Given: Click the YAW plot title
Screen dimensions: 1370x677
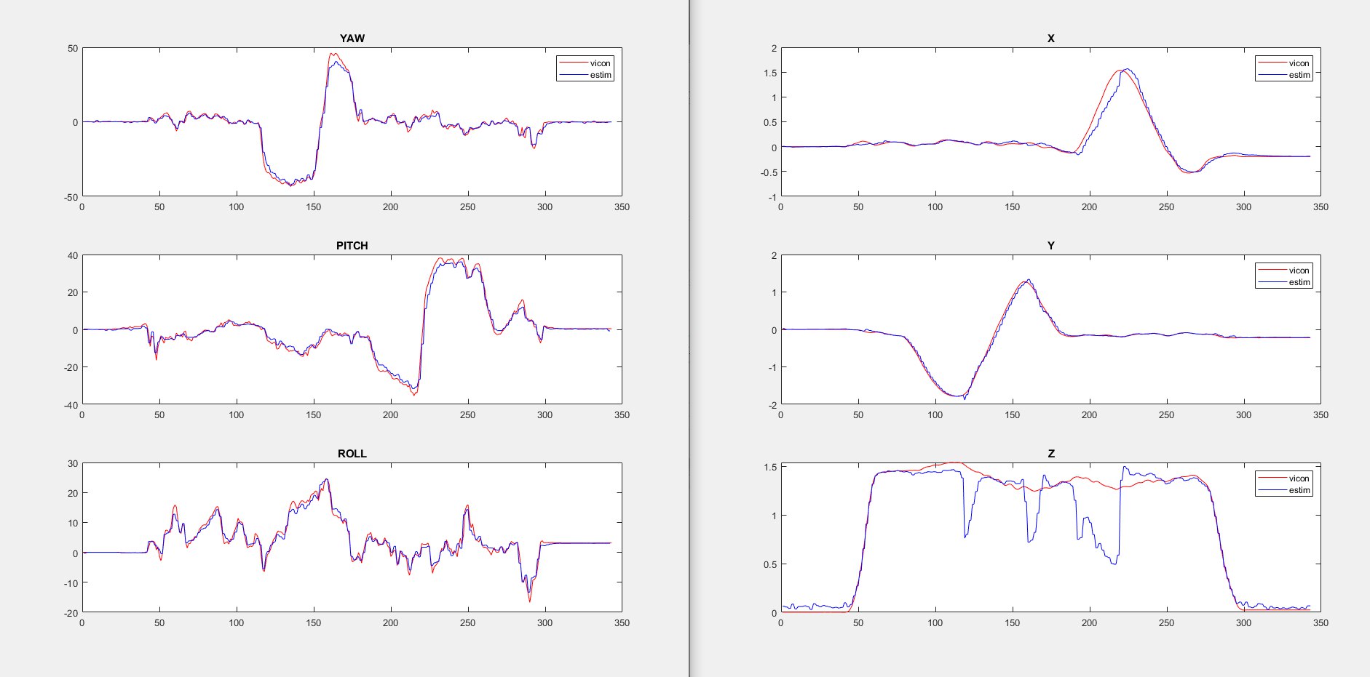Looking at the screenshot, I should (352, 39).
